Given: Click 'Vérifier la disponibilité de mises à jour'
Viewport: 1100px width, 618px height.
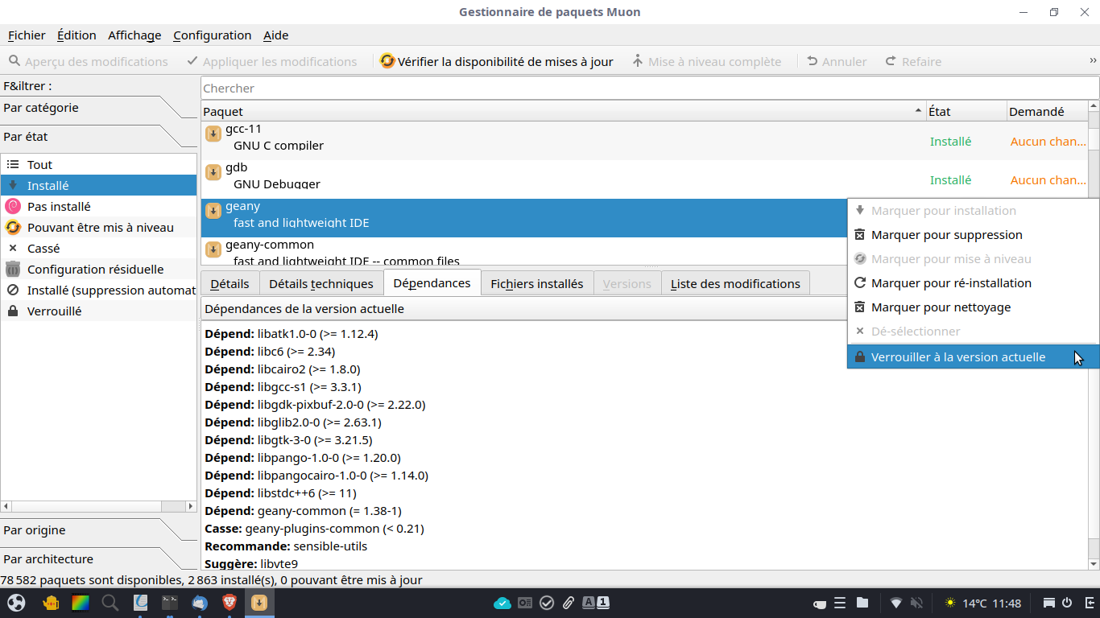Looking at the screenshot, I should click(505, 61).
